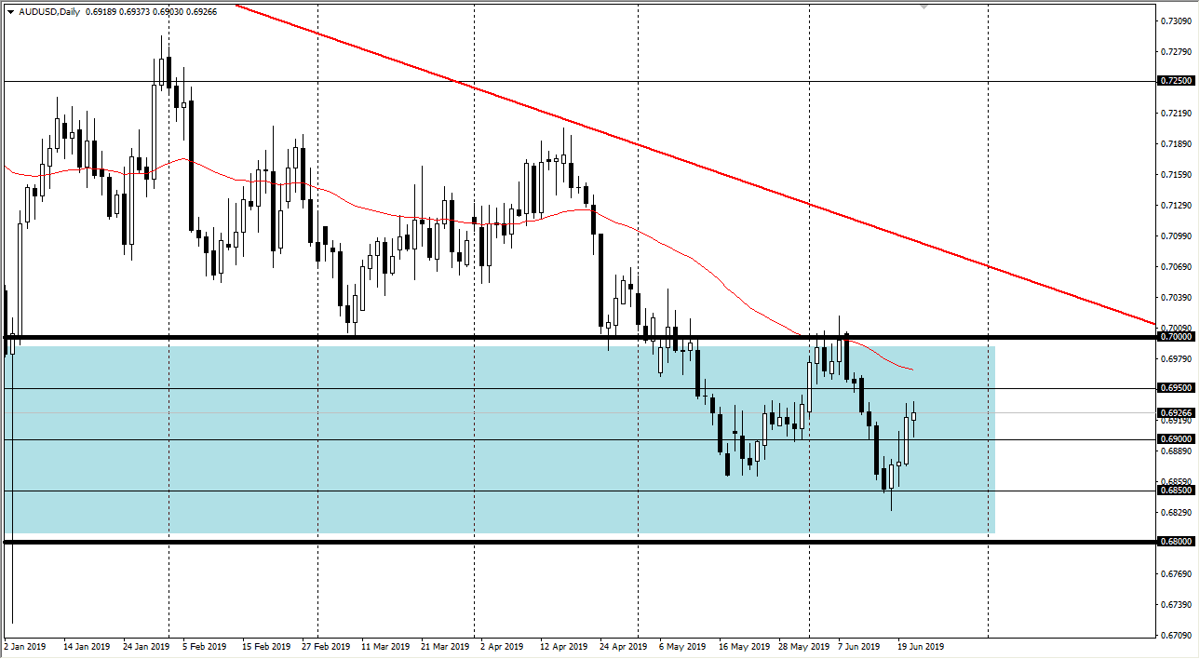
Task: Click the 24 Jan 2019 date label
Action: click(x=146, y=646)
